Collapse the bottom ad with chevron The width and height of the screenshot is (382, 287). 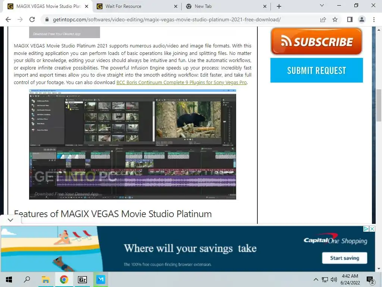tap(10, 220)
